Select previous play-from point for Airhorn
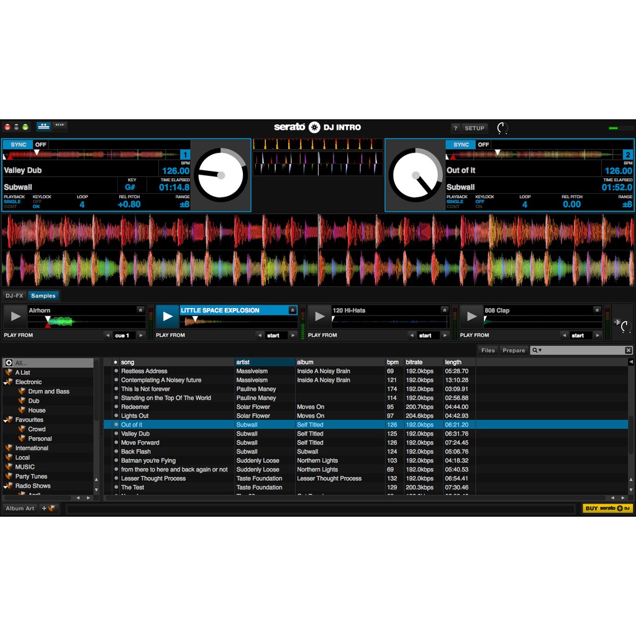Image resolution: width=636 pixels, height=636 pixels. click(x=107, y=335)
